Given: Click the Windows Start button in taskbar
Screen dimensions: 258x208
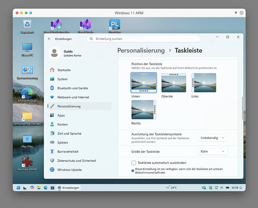Looking at the screenshot, I should pyautogui.click(x=18, y=188).
